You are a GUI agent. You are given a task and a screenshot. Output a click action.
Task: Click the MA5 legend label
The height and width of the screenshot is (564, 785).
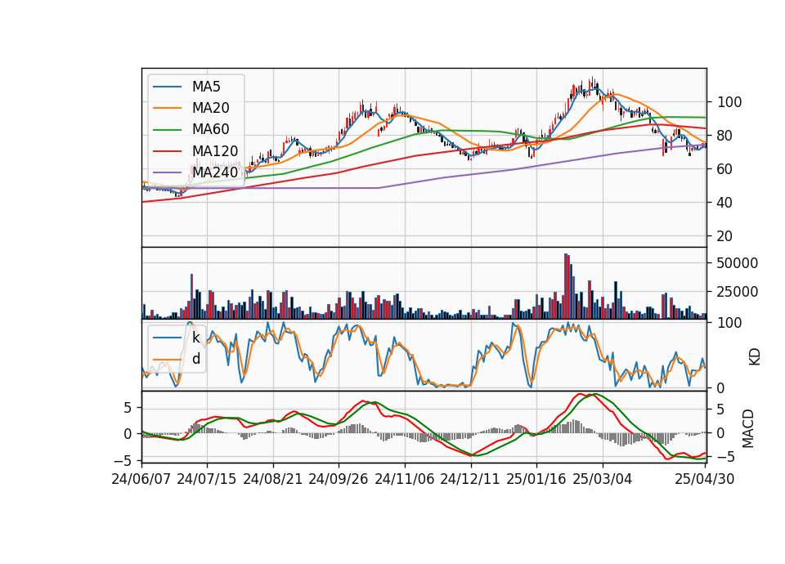pyautogui.click(x=206, y=87)
